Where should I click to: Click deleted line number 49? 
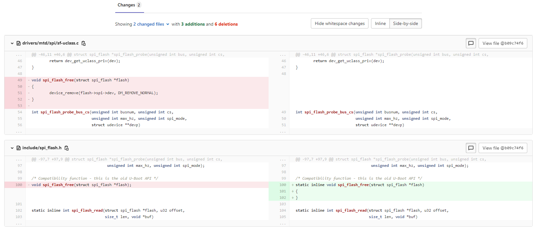click(20, 80)
